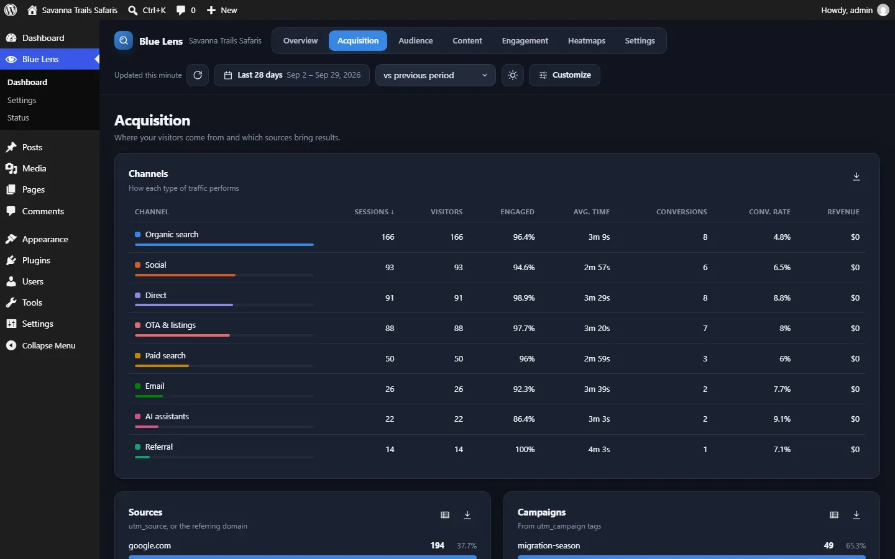895x559 pixels.
Task: Sort the table by Sessions column
Action: [x=374, y=212]
